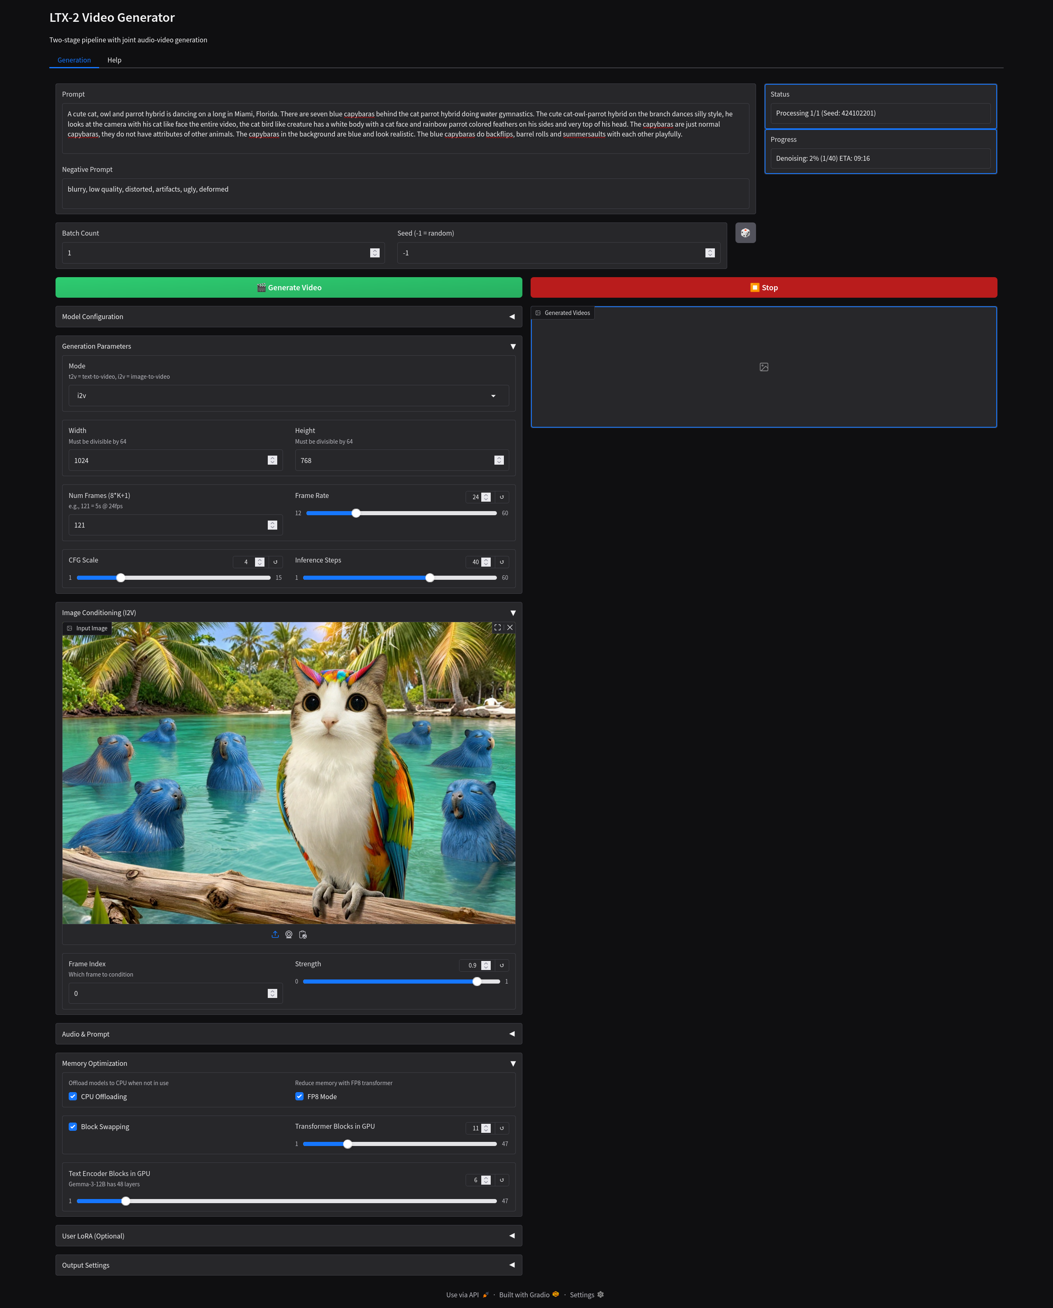Remove the input image with X icon
1053x1308 pixels.
(510, 627)
